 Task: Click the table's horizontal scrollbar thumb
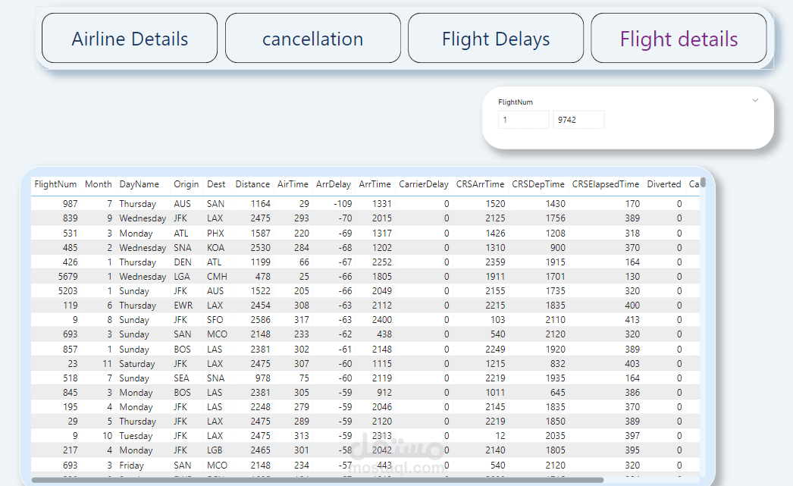tap(318, 480)
